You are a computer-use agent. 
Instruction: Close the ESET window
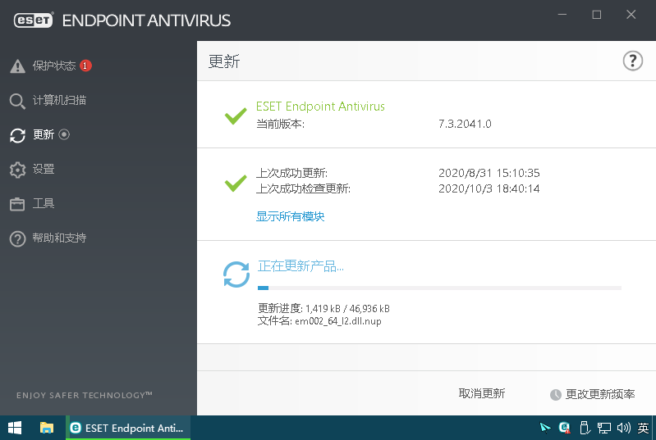(631, 15)
